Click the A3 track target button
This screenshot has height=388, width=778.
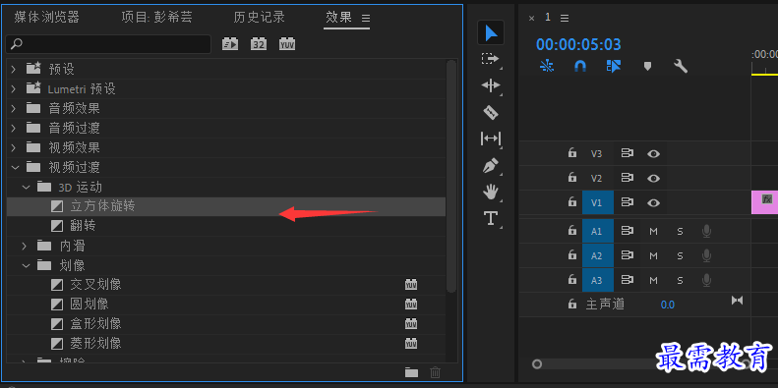tap(597, 281)
